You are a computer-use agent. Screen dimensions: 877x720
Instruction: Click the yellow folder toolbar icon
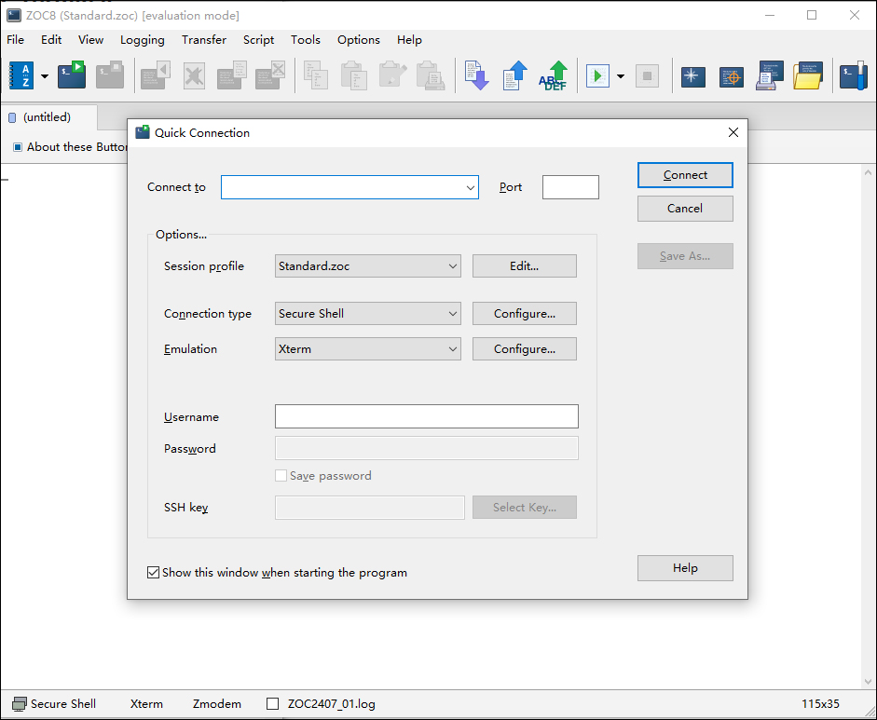point(808,75)
